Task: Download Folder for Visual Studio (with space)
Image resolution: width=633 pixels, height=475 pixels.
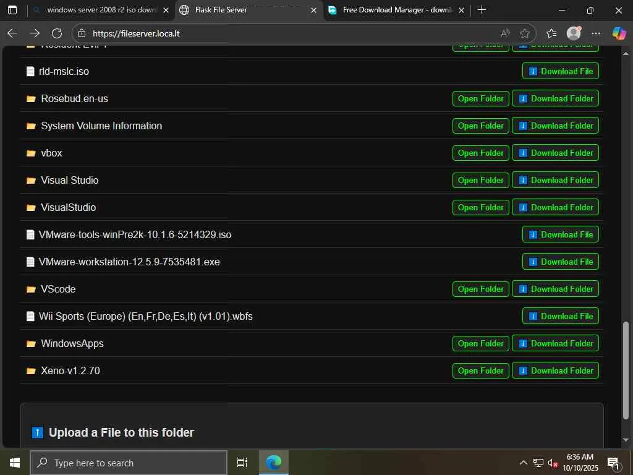Action: [556, 180]
